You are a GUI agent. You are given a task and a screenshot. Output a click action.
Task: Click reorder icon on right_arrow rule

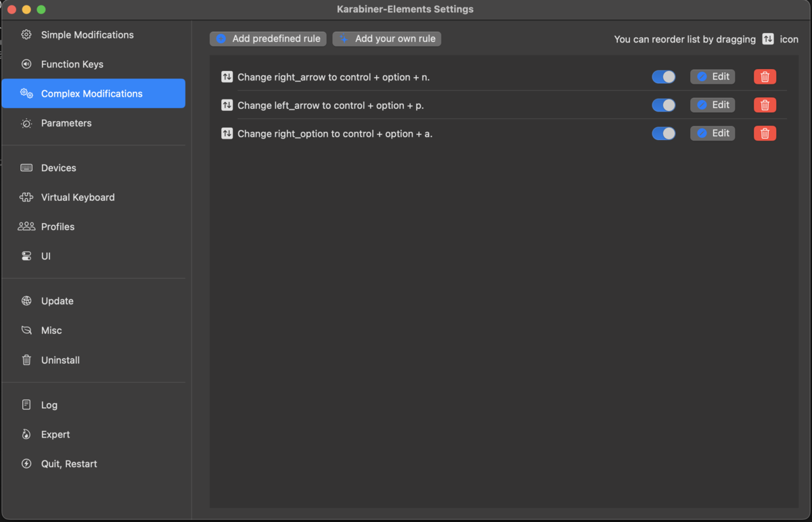pyautogui.click(x=227, y=77)
